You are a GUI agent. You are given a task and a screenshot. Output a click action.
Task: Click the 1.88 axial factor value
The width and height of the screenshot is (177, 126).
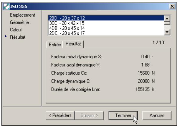[145, 65]
